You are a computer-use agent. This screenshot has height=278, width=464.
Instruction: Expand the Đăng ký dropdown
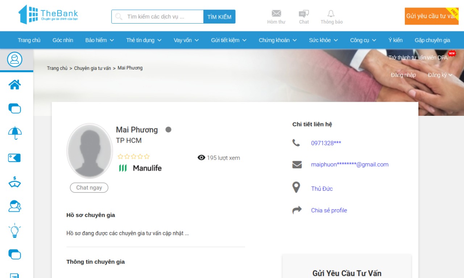(x=440, y=75)
